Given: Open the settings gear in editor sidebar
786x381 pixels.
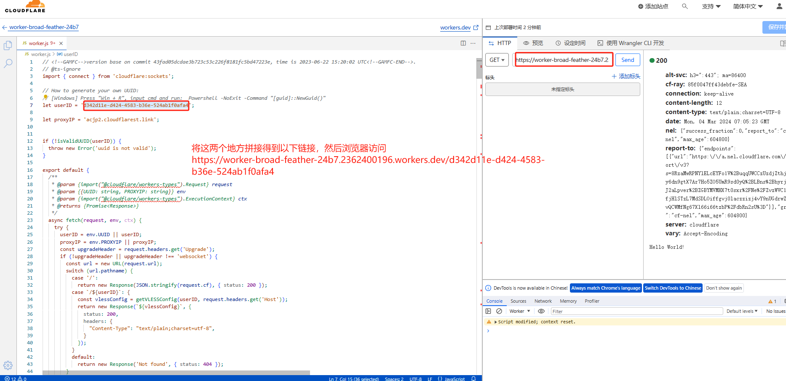Looking at the screenshot, I should point(8,365).
